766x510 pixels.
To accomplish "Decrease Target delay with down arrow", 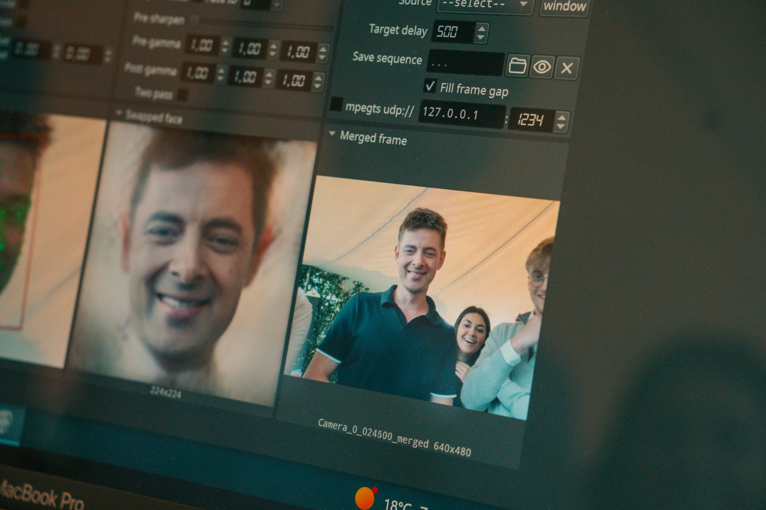I will 481,37.
